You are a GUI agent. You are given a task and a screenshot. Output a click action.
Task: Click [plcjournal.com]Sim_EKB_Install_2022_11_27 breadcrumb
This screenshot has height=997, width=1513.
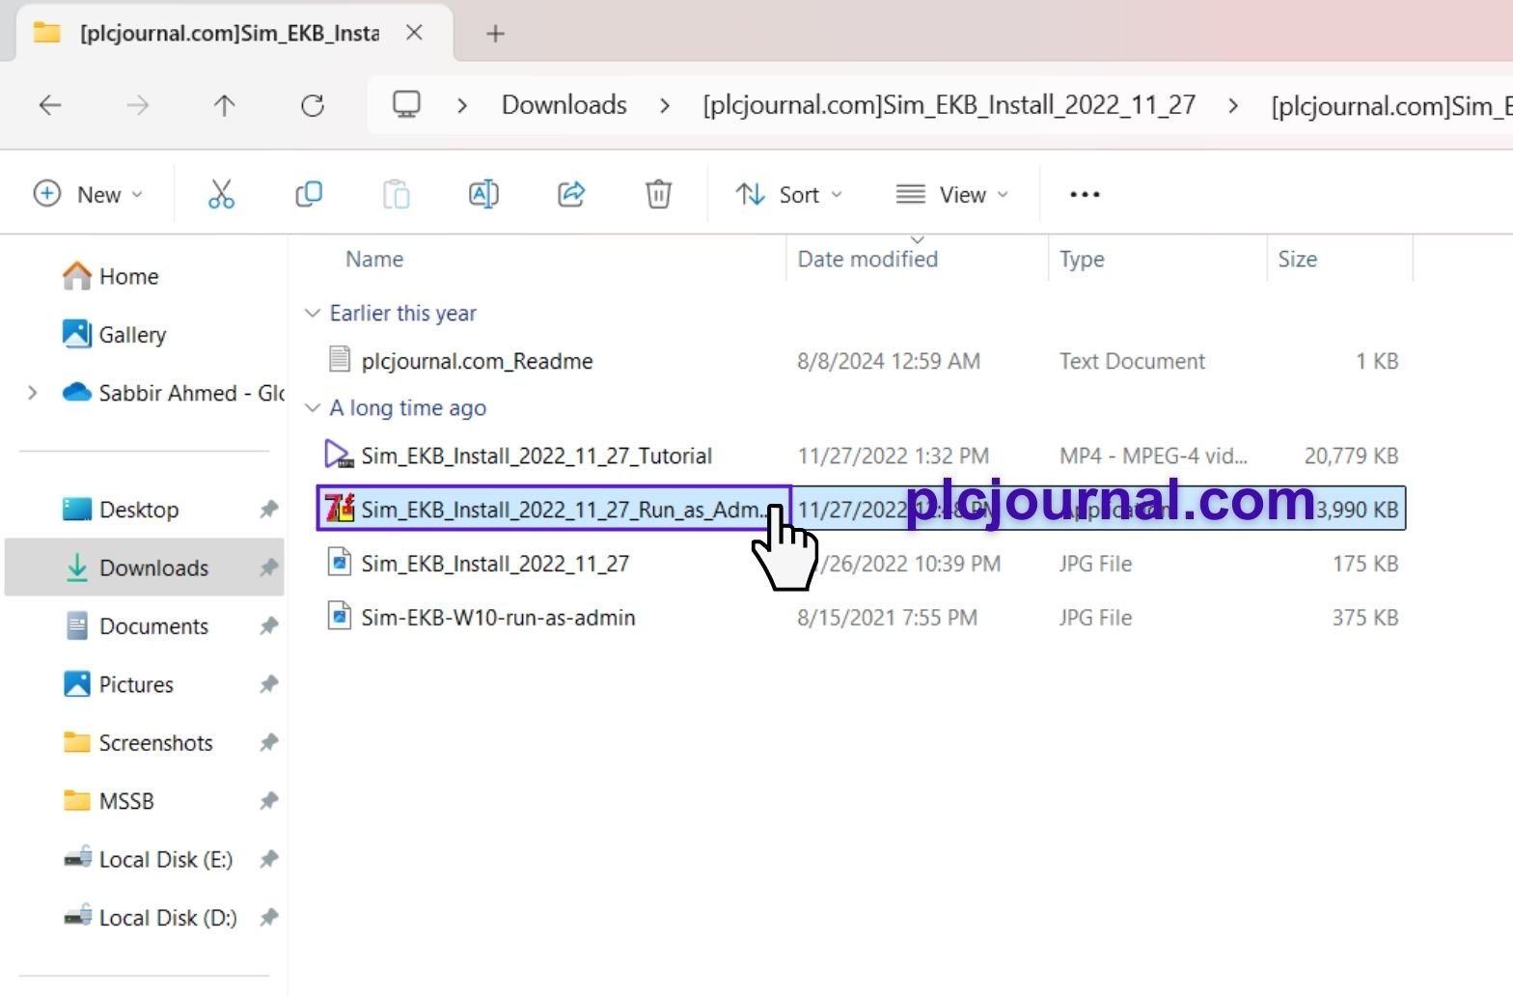click(x=949, y=105)
